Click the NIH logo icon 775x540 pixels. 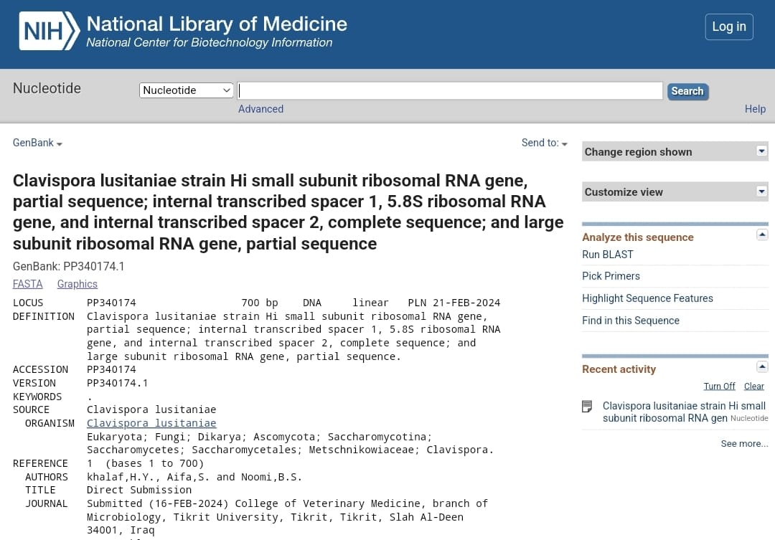pos(49,32)
